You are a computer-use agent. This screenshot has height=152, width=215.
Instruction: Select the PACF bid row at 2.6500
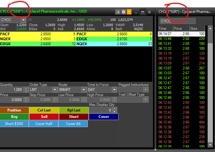coord(38,34)
